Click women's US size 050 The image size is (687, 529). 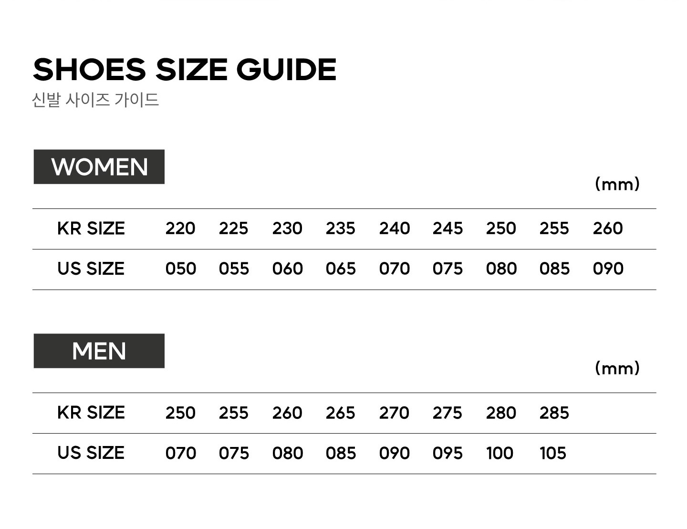pyautogui.click(x=181, y=269)
